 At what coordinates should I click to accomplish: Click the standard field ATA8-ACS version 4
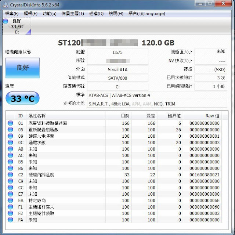pyautogui.click(x=157, y=95)
